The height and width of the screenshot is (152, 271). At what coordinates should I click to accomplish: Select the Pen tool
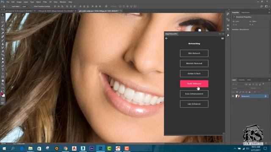pos(3,66)
